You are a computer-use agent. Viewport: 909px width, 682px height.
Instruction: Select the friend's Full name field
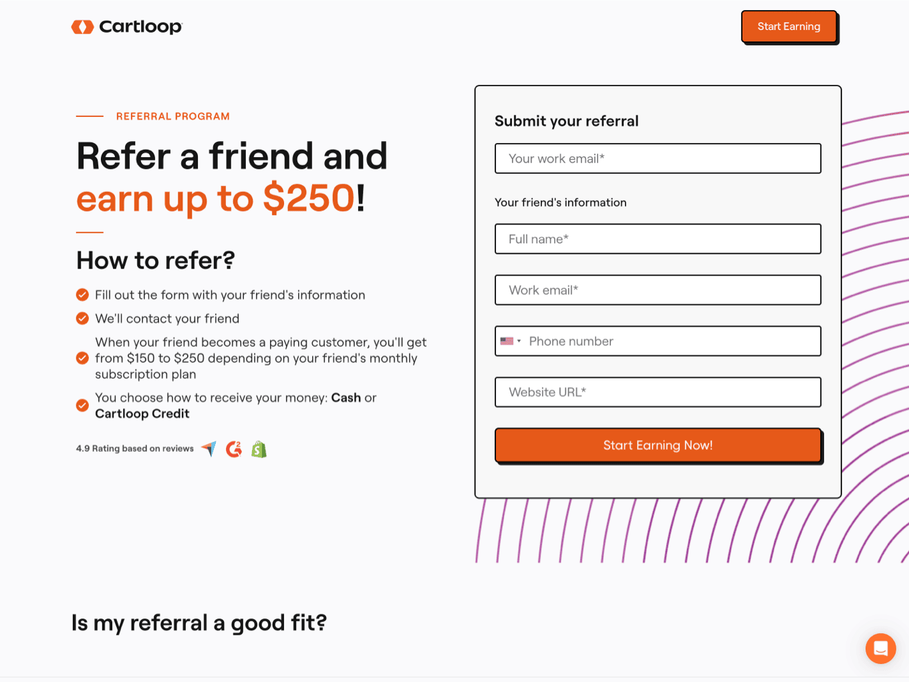click(x=658, y=239)
